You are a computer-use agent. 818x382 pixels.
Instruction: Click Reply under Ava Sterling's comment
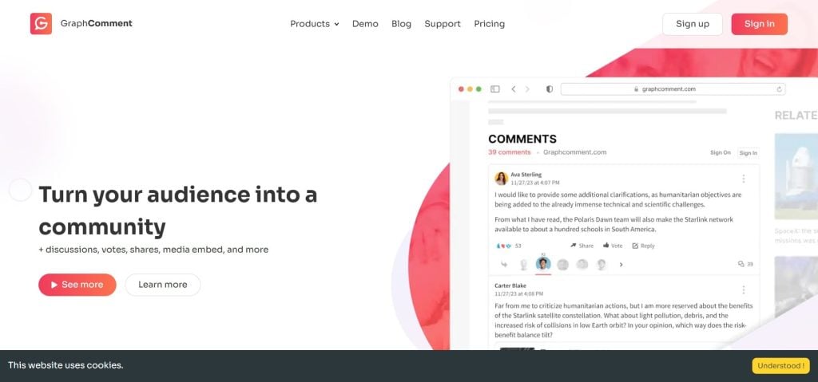pos(643,246)
